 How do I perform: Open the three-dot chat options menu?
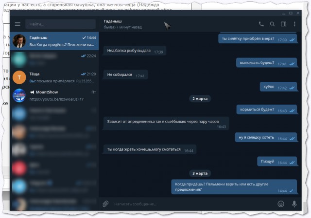click(294, 24)
